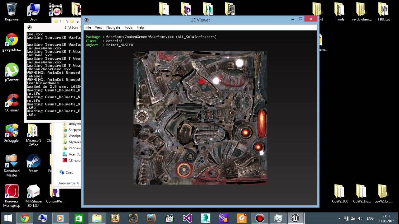Open Visual Studio from the taskbar

[187, 218]
